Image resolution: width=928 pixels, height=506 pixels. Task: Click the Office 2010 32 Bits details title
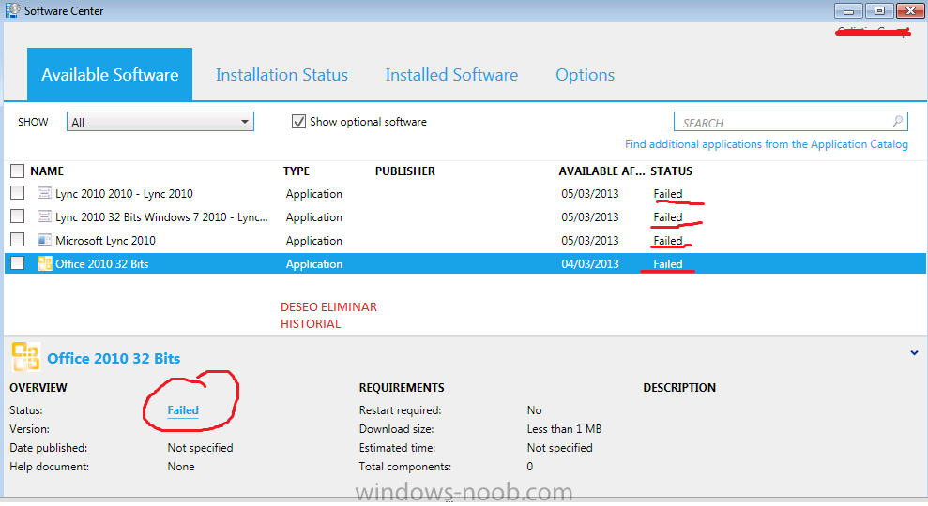point(114,358)
